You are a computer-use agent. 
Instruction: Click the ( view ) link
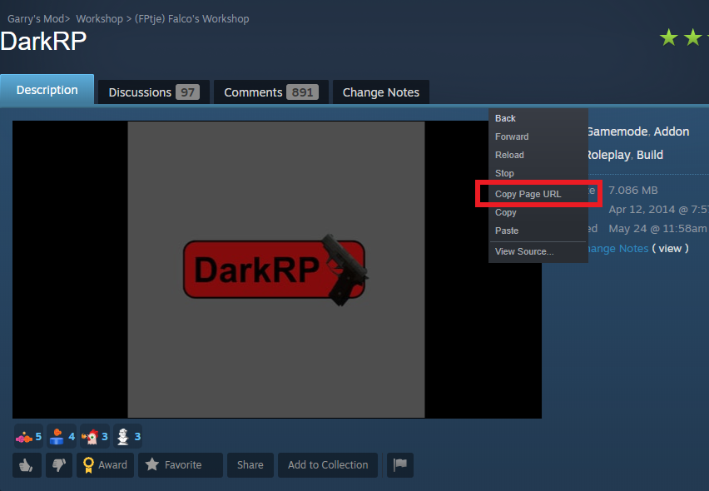pyautogui.click(x=670, y=249)
